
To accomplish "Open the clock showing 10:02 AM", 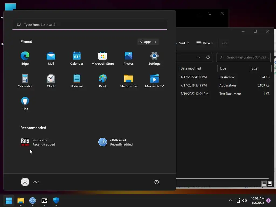I will click(258, 201).
